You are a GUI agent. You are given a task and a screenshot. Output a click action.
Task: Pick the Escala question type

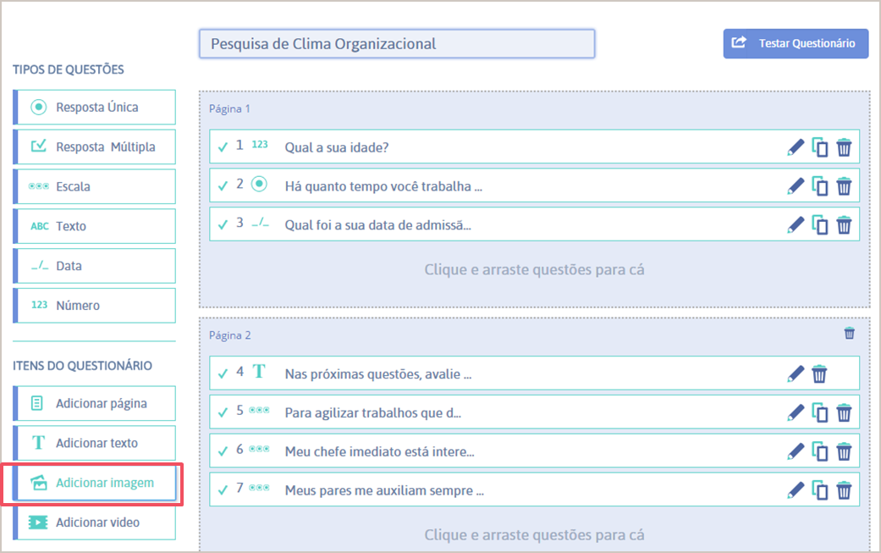pos(95,186)
